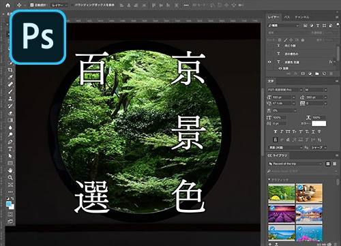
Task: Apply All Caps in Character panel
Action: 288,132
